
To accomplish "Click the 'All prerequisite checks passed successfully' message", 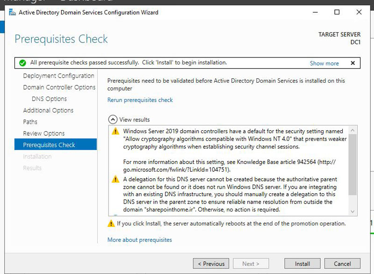I will coord(129,63).
